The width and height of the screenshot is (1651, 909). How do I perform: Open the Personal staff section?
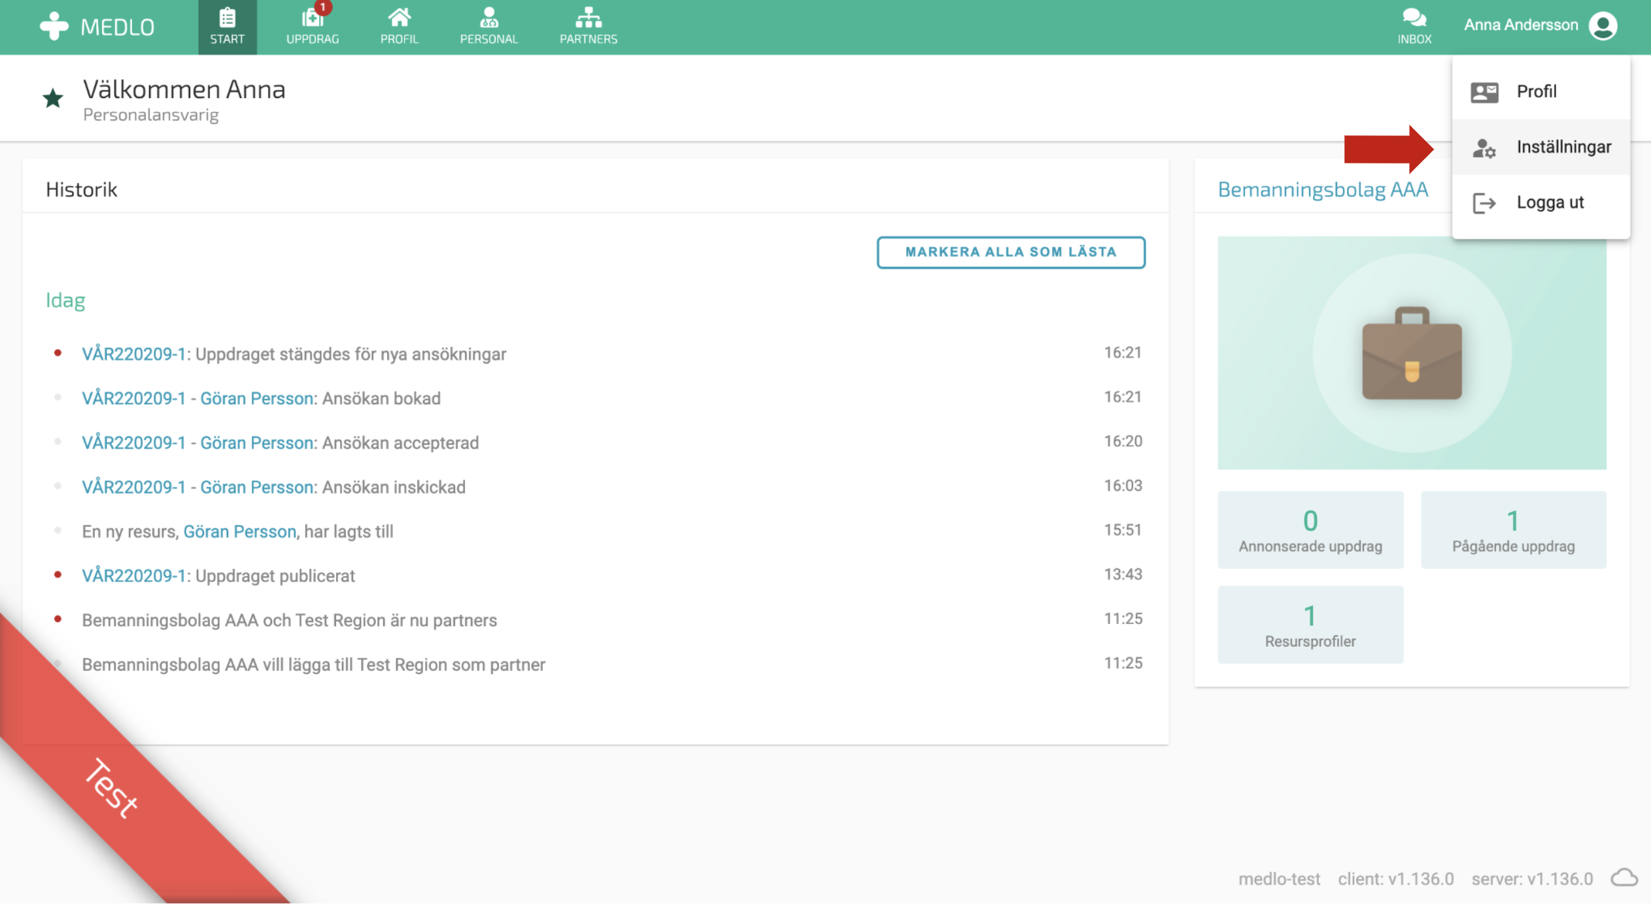[x=488, y=27]
